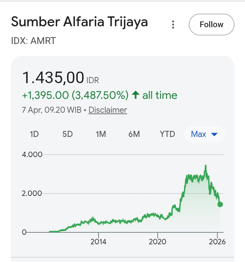Click the 2026 label on the x-axis
Viewport: 245px width, 262px height.
pos(217,242)
